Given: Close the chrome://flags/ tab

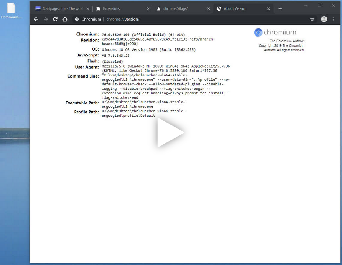Looking at the screenshot, I should click(x=208, y=9).
